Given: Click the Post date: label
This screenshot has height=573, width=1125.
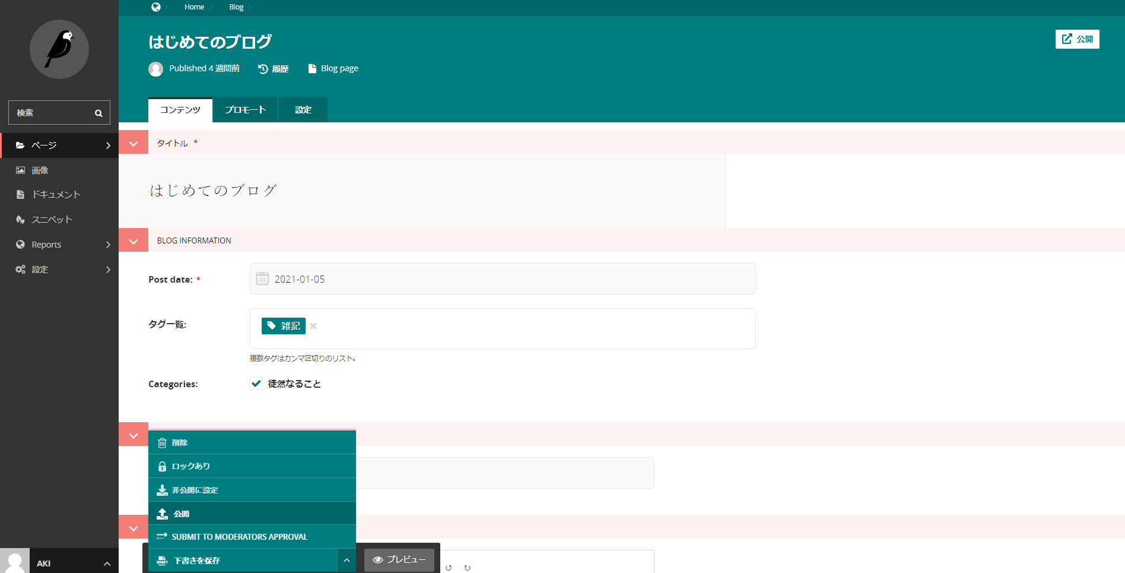Looking at the screenshot, I should (x=170, y=280).
